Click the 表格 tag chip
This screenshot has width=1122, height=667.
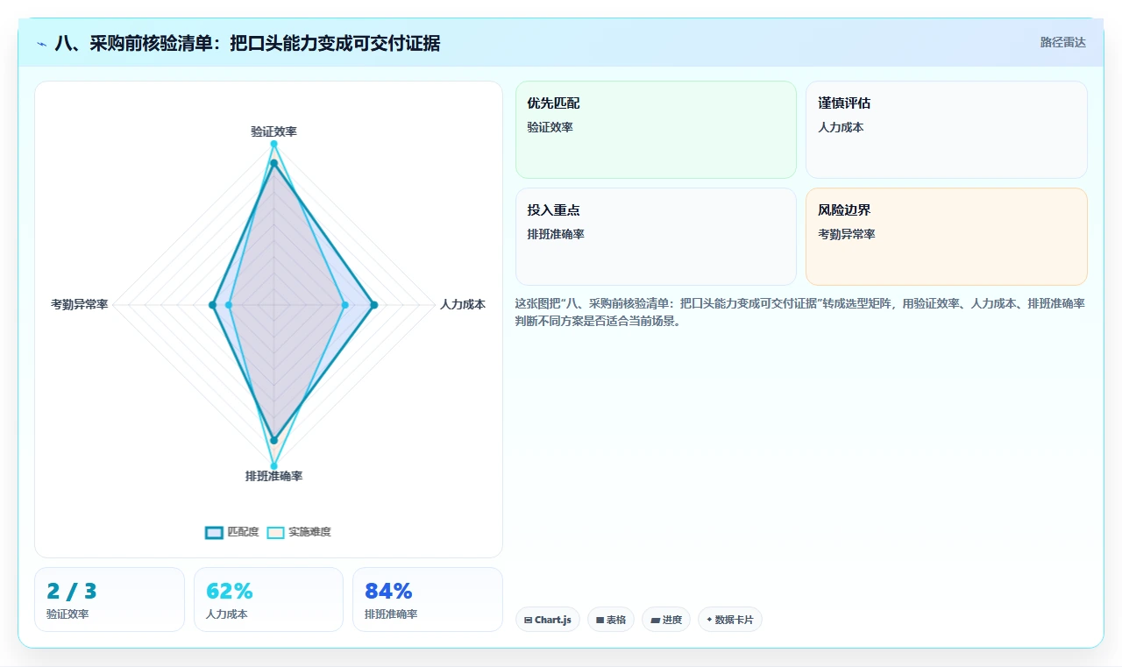[x=611, y=620]
